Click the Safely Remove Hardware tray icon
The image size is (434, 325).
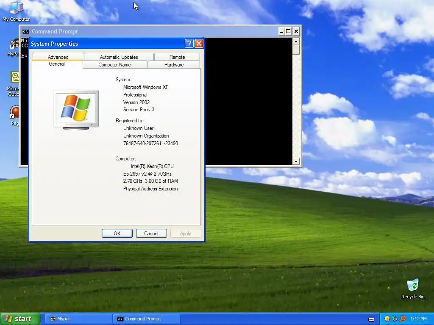click(x=395, y=319)
